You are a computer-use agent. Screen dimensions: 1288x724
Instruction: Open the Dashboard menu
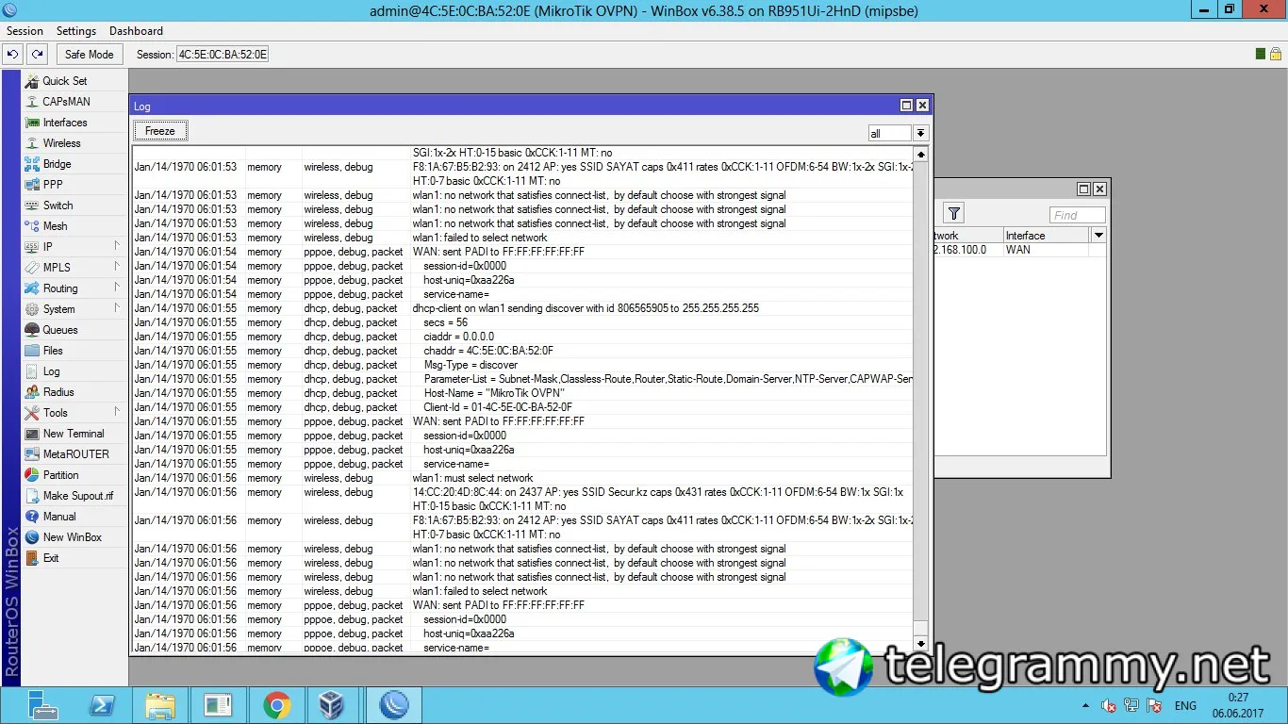coord(136,31)
